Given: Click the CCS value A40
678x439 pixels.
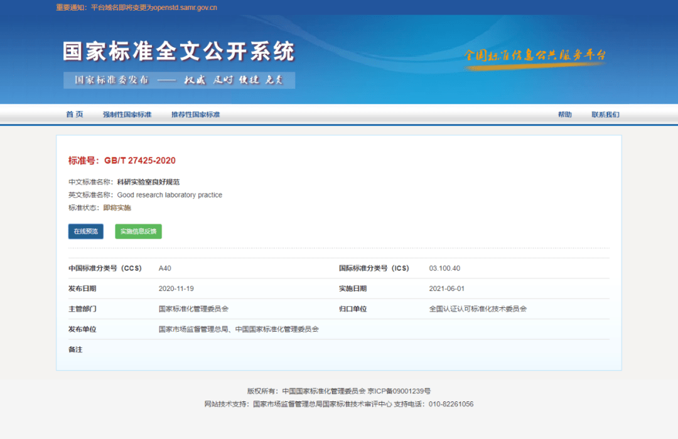Looking at the screenshot, I should (164, 268).
